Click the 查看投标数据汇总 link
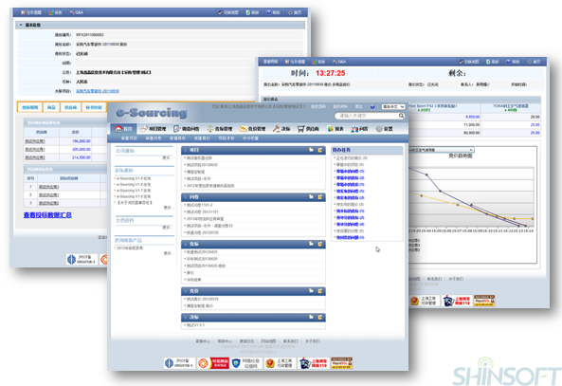The height and width of the screenshot is (386, 562). (x=47, y=215)
